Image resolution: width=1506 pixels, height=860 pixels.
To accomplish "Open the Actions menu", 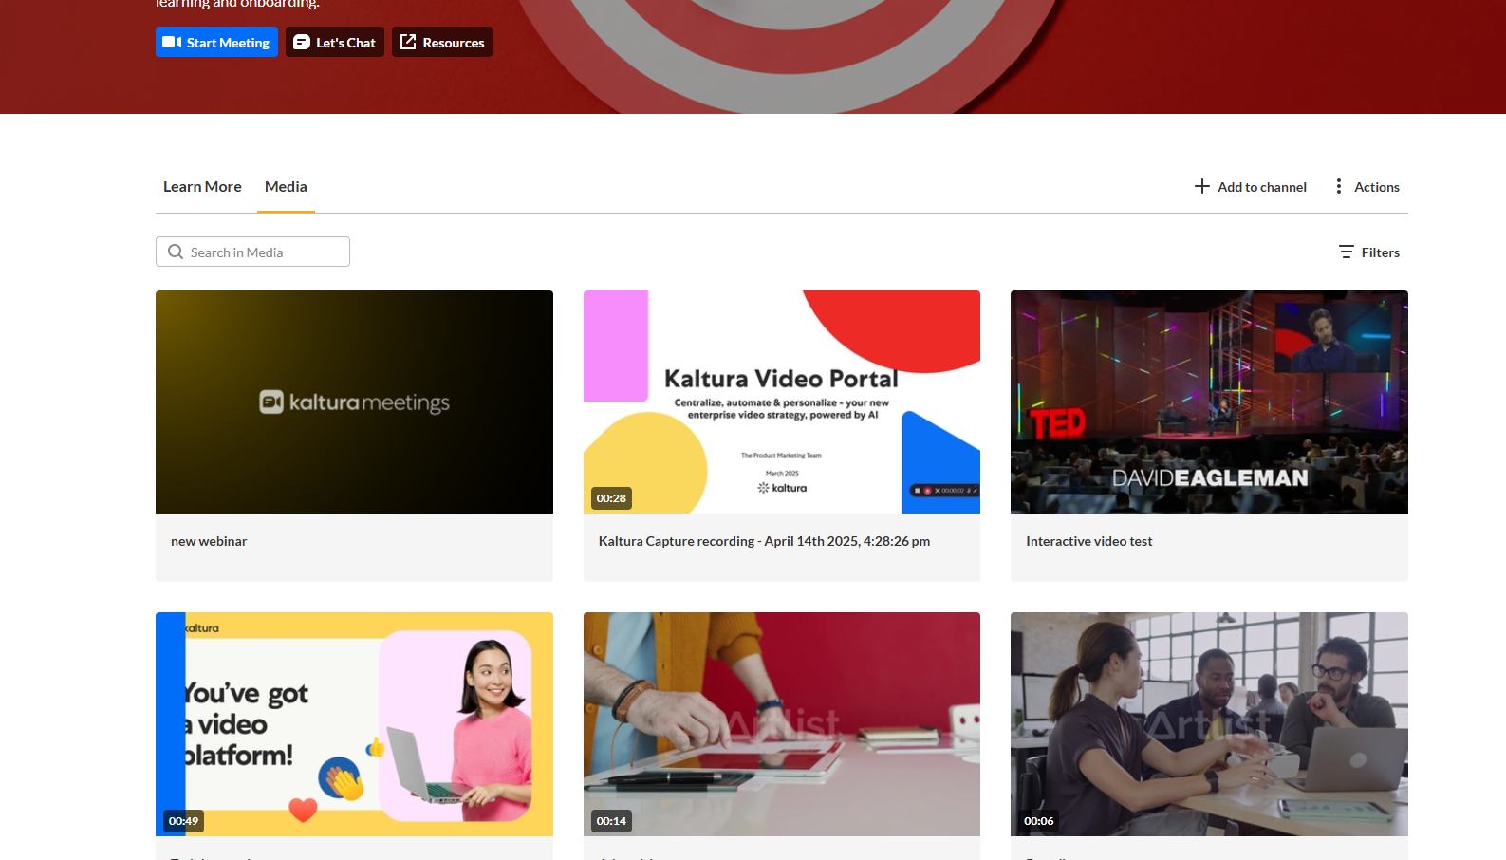I will click(x=1367, y=187).
